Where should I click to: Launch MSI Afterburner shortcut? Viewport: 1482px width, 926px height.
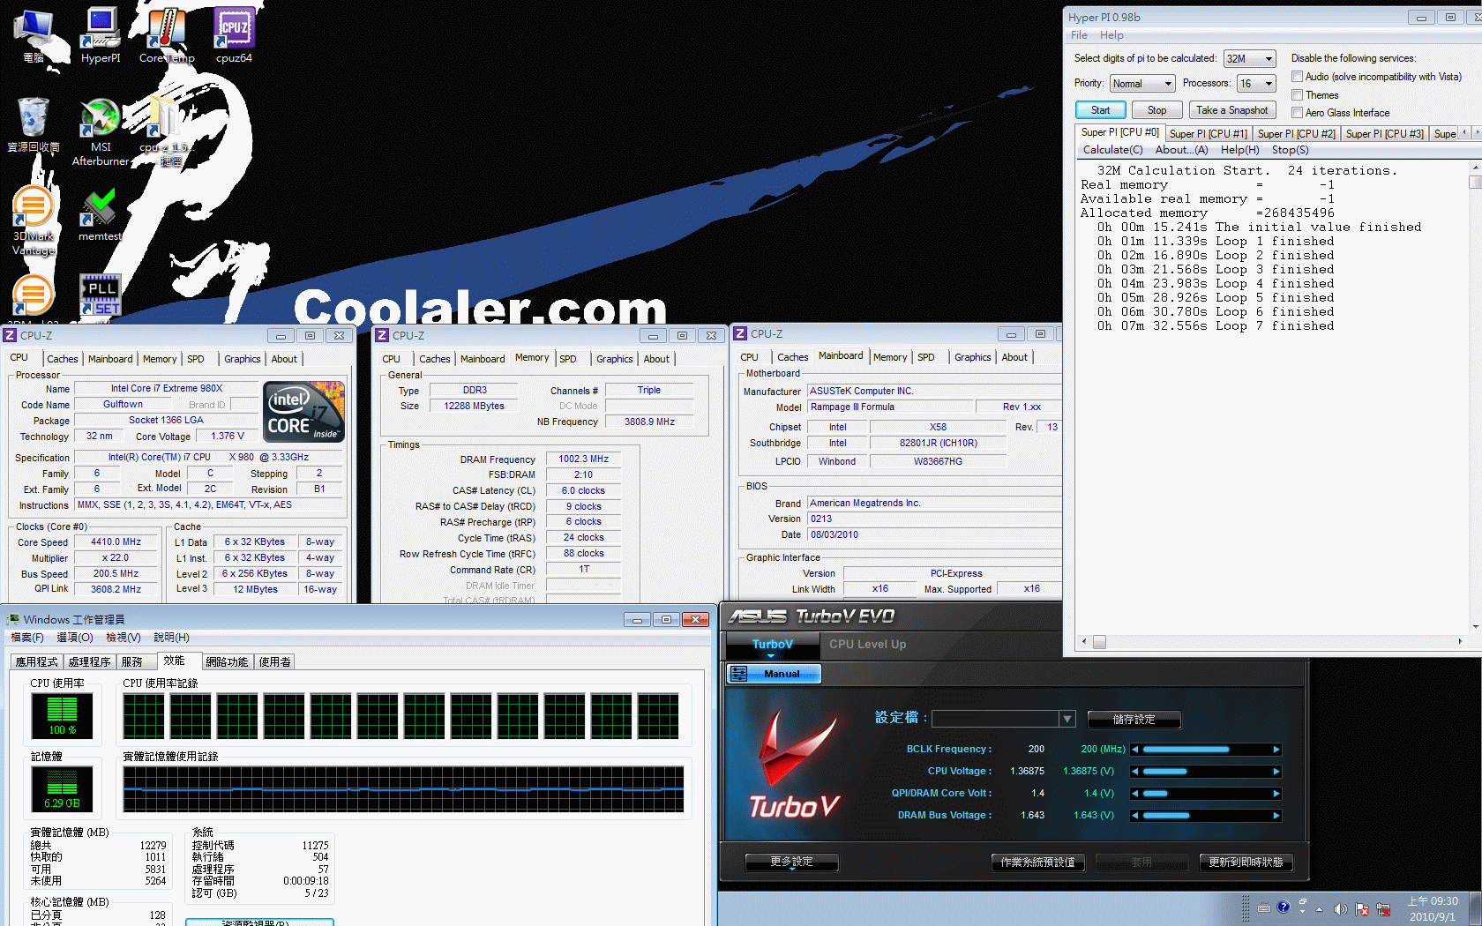coord(101,132)
